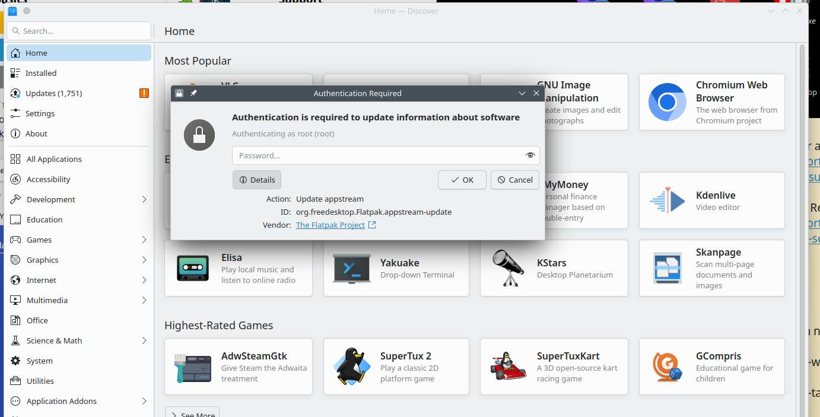Toggle the pin icon in dialog titlebar
Screen dimensions: 820x417
(193, 93)
